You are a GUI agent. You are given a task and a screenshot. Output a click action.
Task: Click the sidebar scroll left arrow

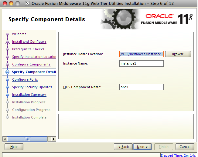(x=5, y=139)
